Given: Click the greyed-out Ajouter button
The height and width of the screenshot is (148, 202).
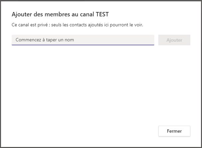Looking at the screenshot, I should pyautogui.click(x=174, y=40).
